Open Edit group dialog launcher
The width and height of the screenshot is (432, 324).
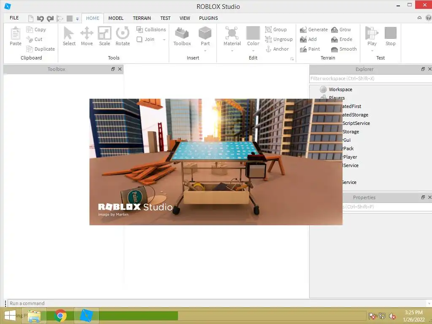coord(292,59)
